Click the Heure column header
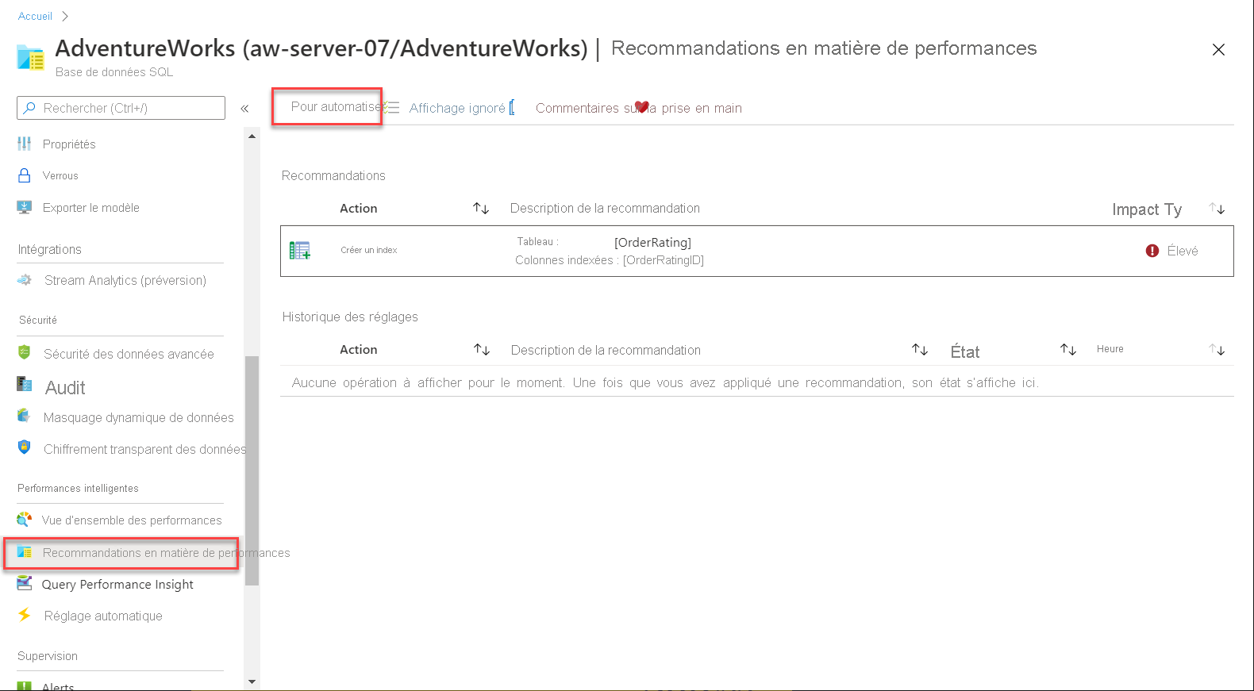Screen dimensions: 1254x691 pyautogui.click(x=1110, y=349)
